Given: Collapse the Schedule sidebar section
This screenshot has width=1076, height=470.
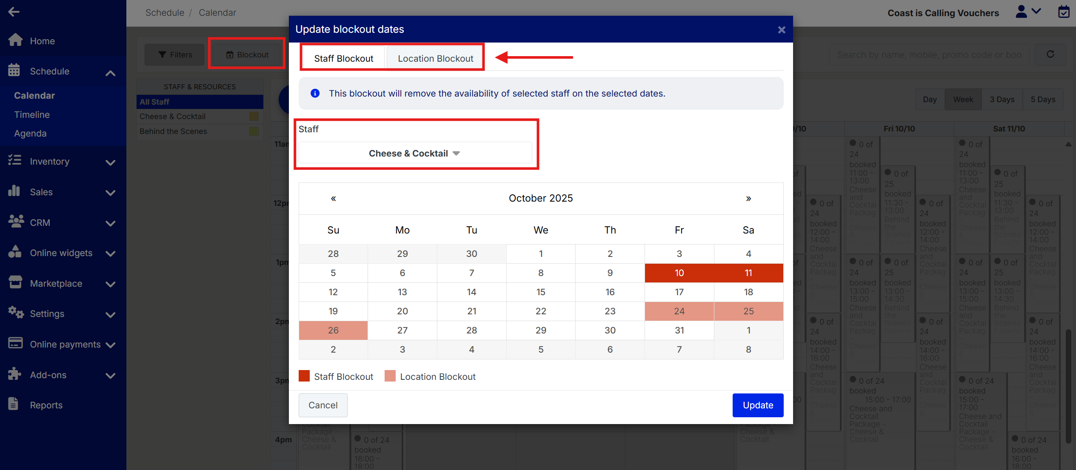Looking at the screenshot, I should (110, 73).
